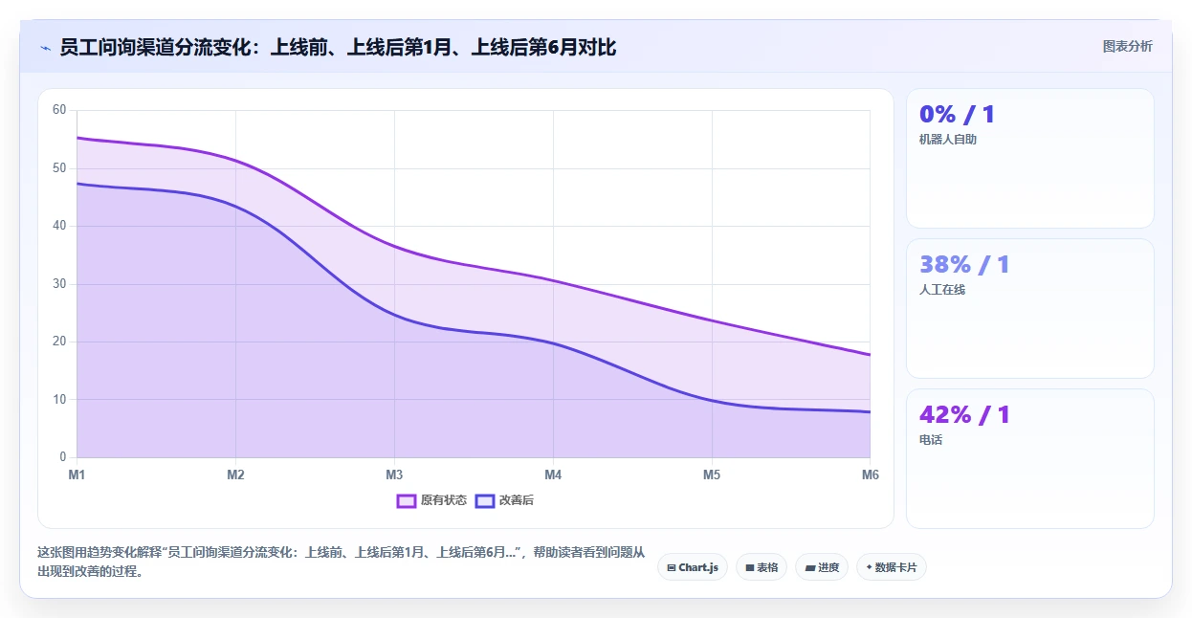Click the 0% / 1 value
Viewport: 1192px width, 618px height.
click(957, 115)
